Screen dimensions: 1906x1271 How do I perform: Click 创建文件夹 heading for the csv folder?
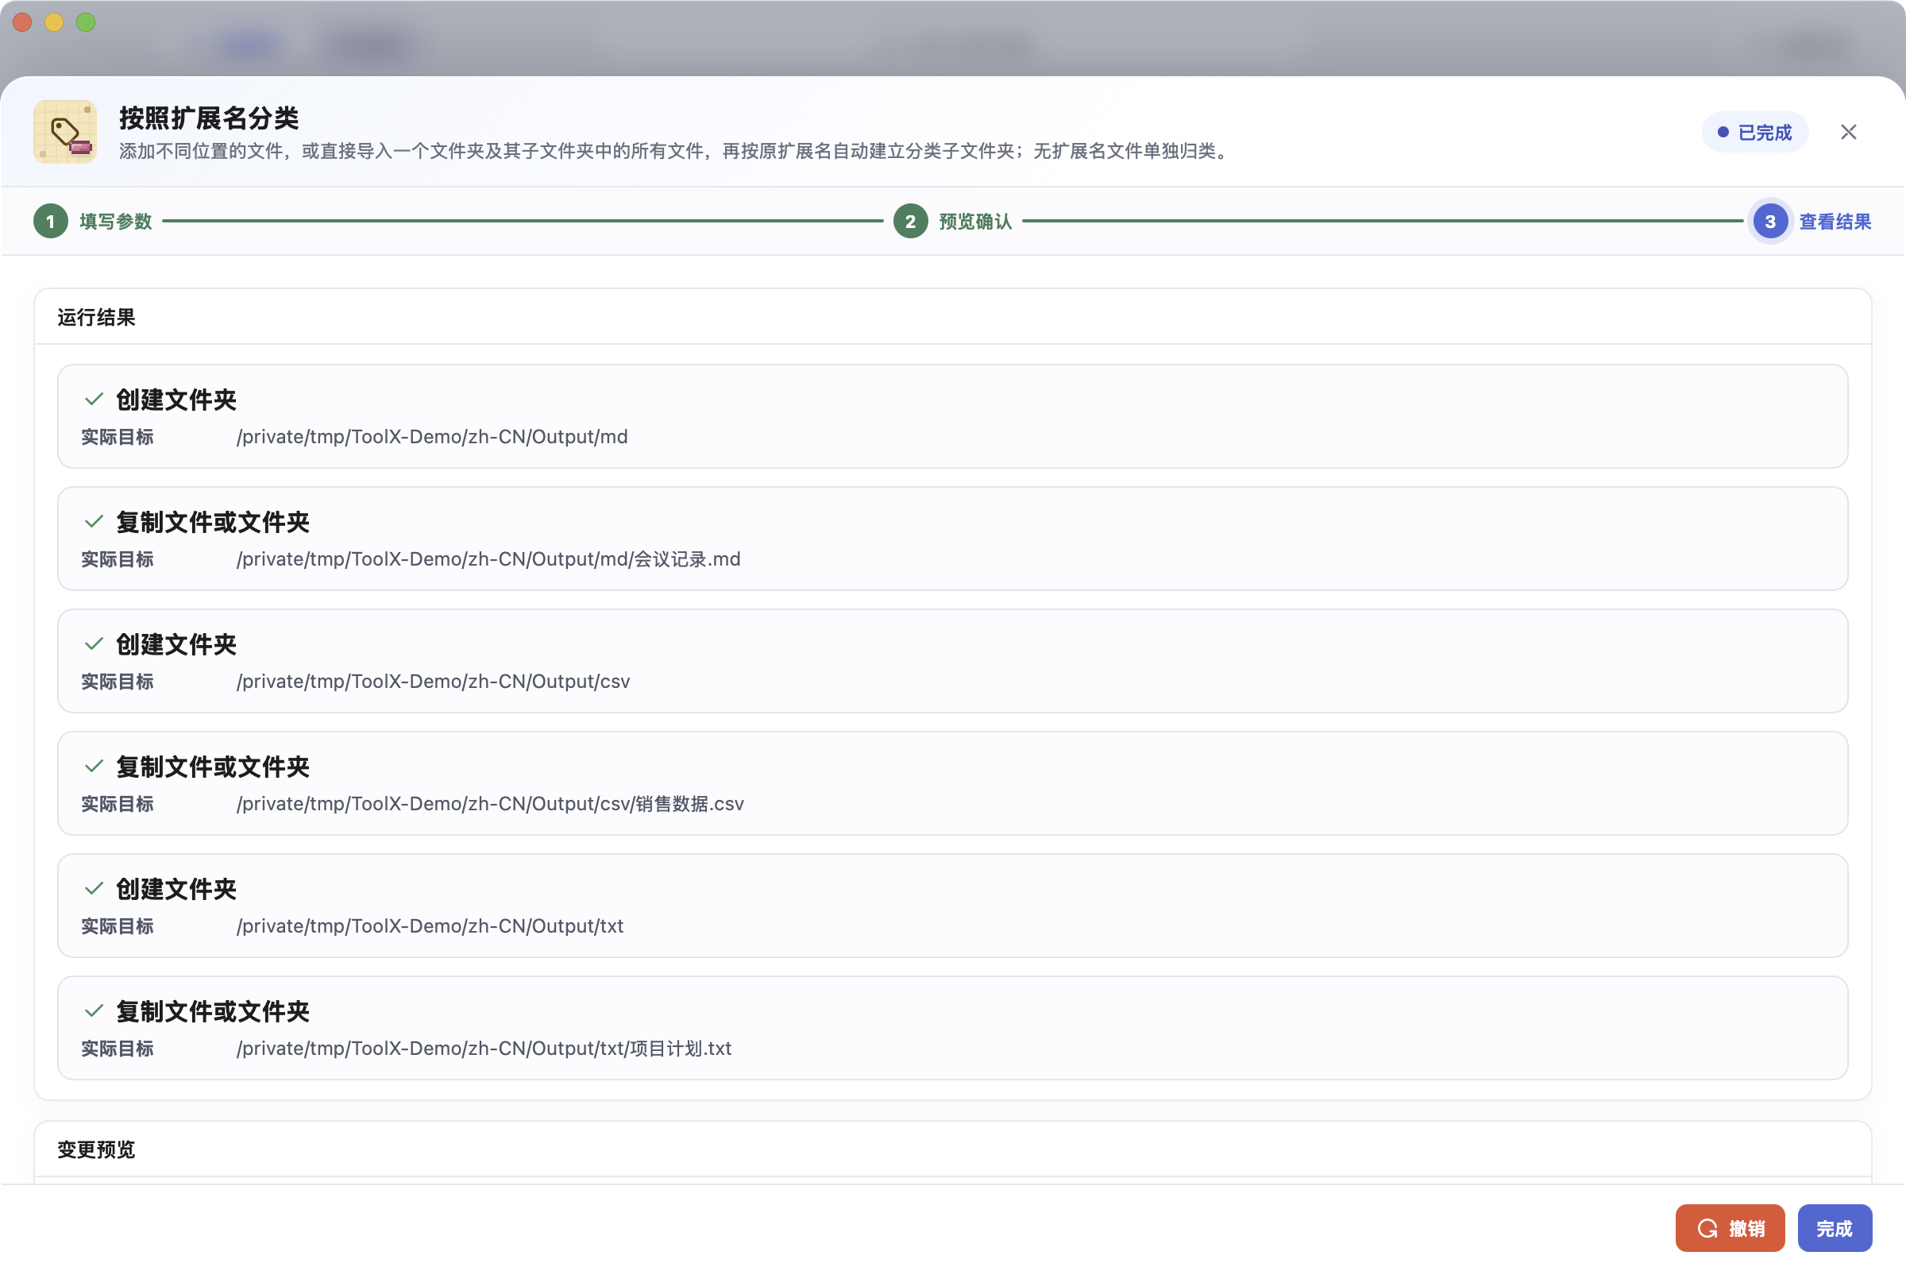coord(176,644)
